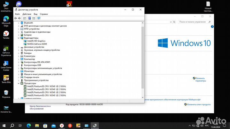Click the scan hardware monitor toolbar icon
The height and width of the screenshot is (129, 230).
(39, 18)
